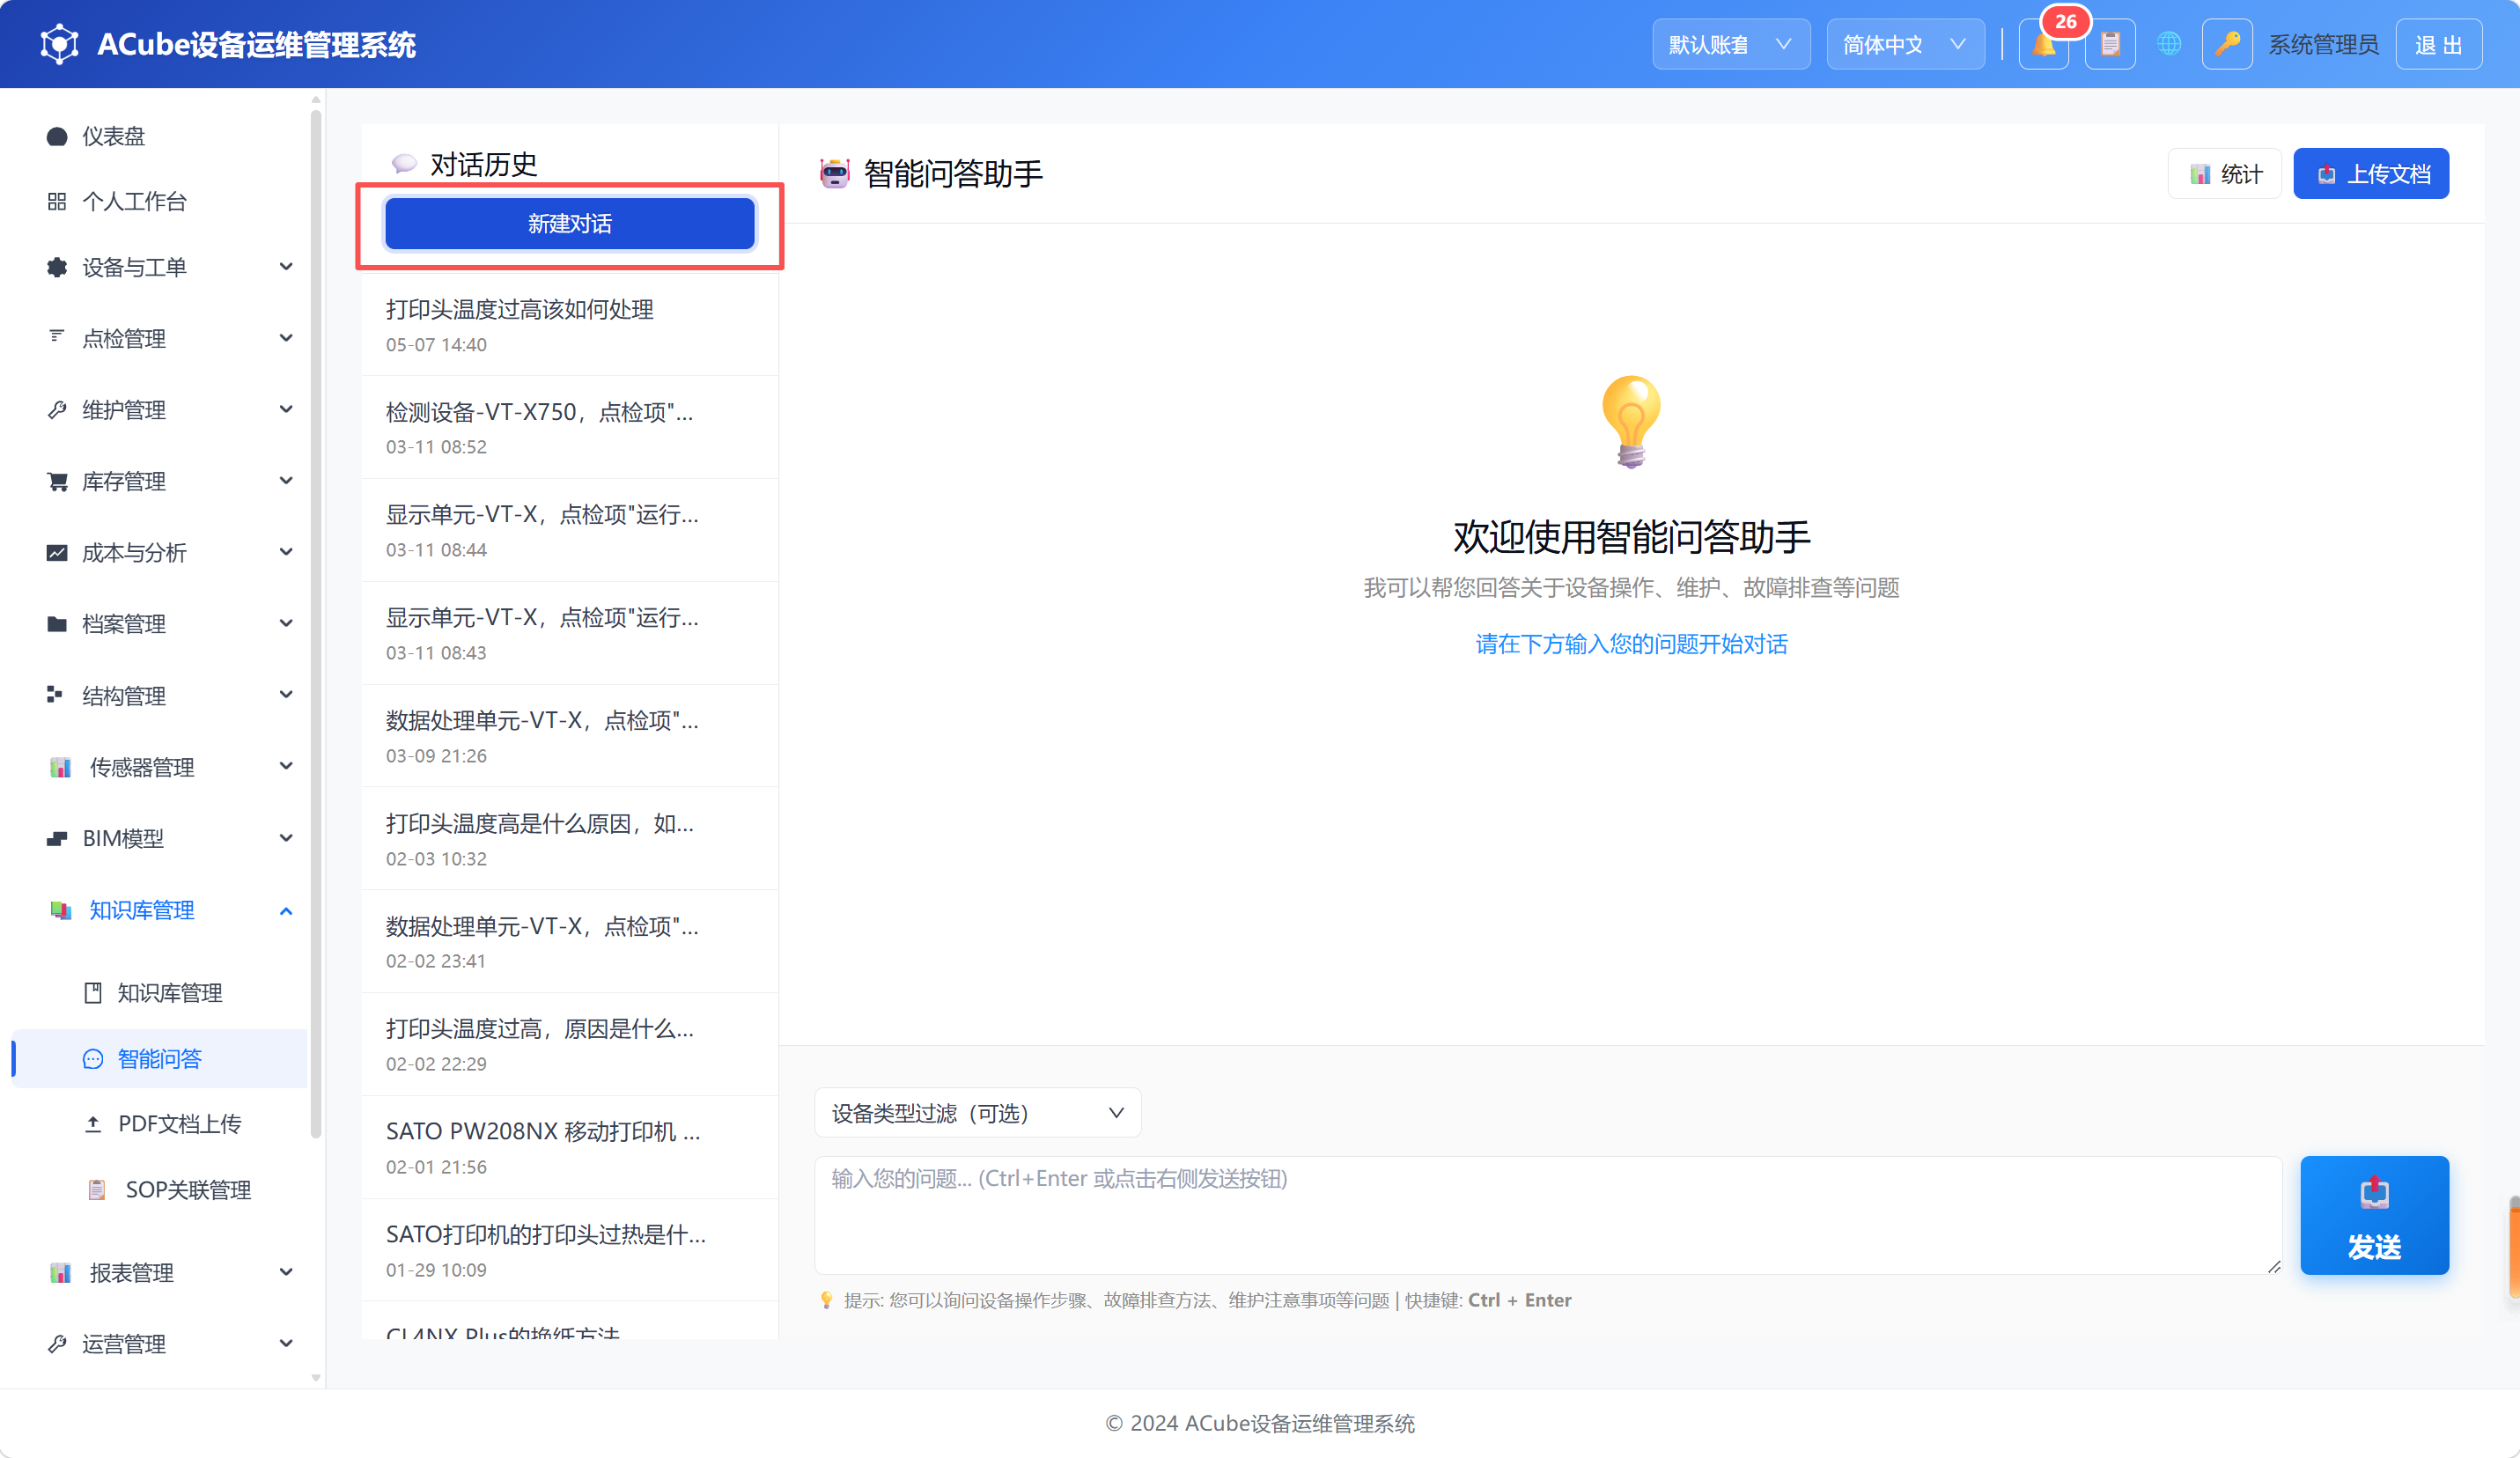Viewport: 2520px width, 1458px height.
Task: Open the 简体中文 language dropdown
Action: [x=1905, y=45]
